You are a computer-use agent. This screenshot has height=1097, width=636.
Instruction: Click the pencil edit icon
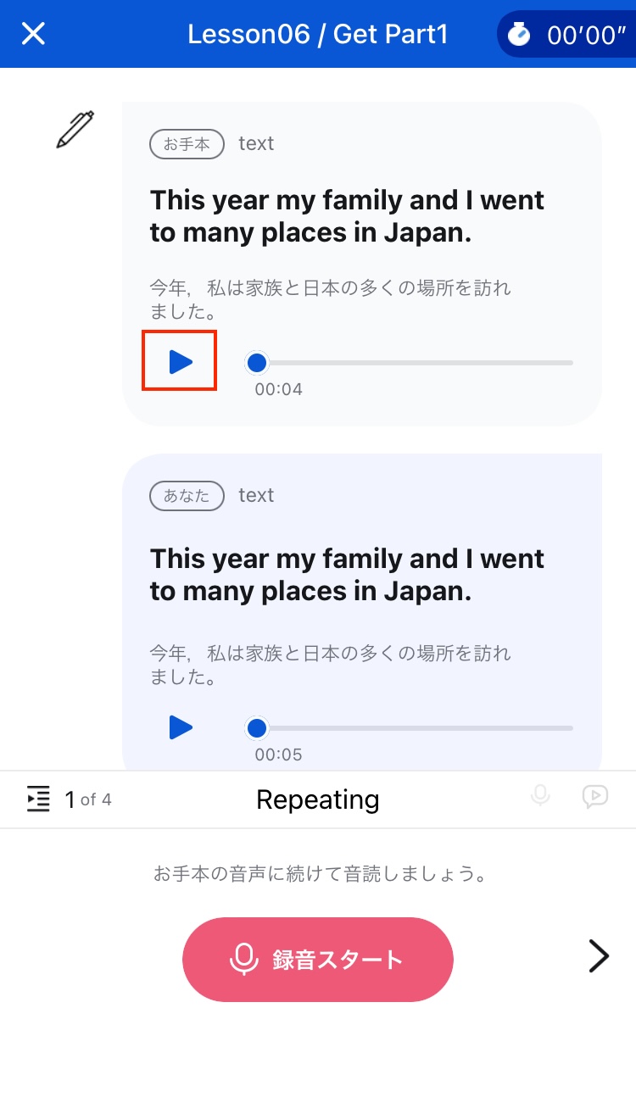pyautogui.click(x=75, y=130)
